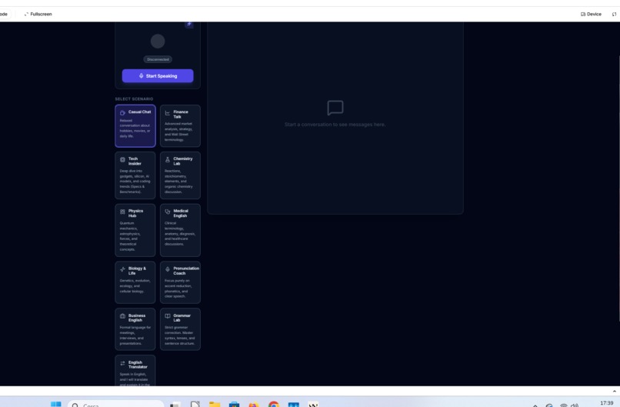Click the Disconnected status badge
The width and height of the screenshot is (620, 407).
(x=158, y=59)
